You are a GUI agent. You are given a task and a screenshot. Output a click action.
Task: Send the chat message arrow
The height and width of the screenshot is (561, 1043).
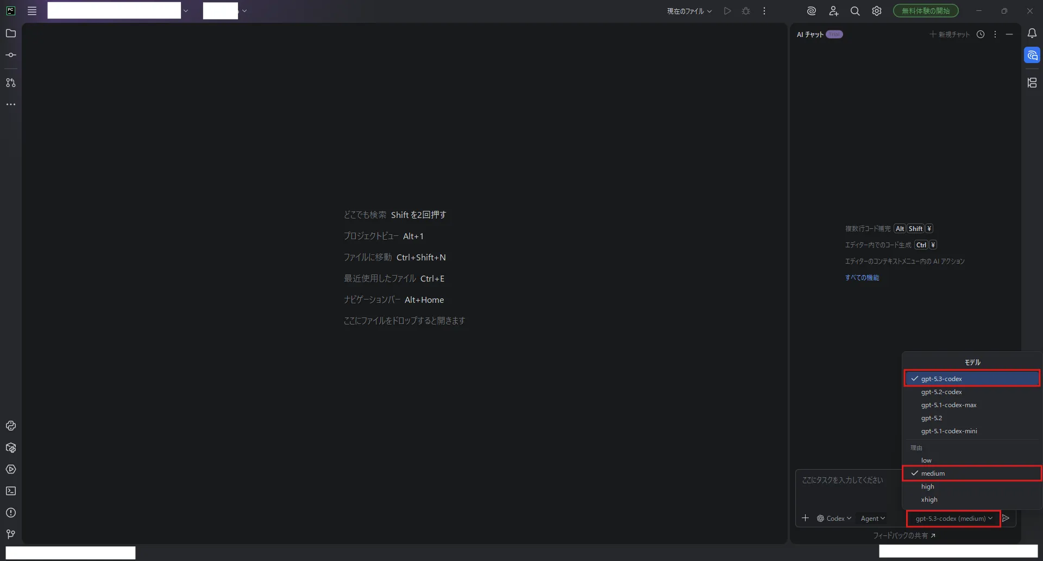(1006, 518)
